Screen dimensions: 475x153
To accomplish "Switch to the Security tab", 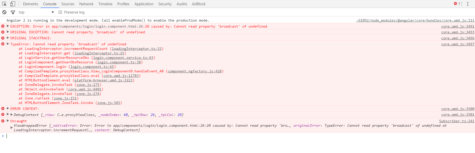I will point(165,4).
